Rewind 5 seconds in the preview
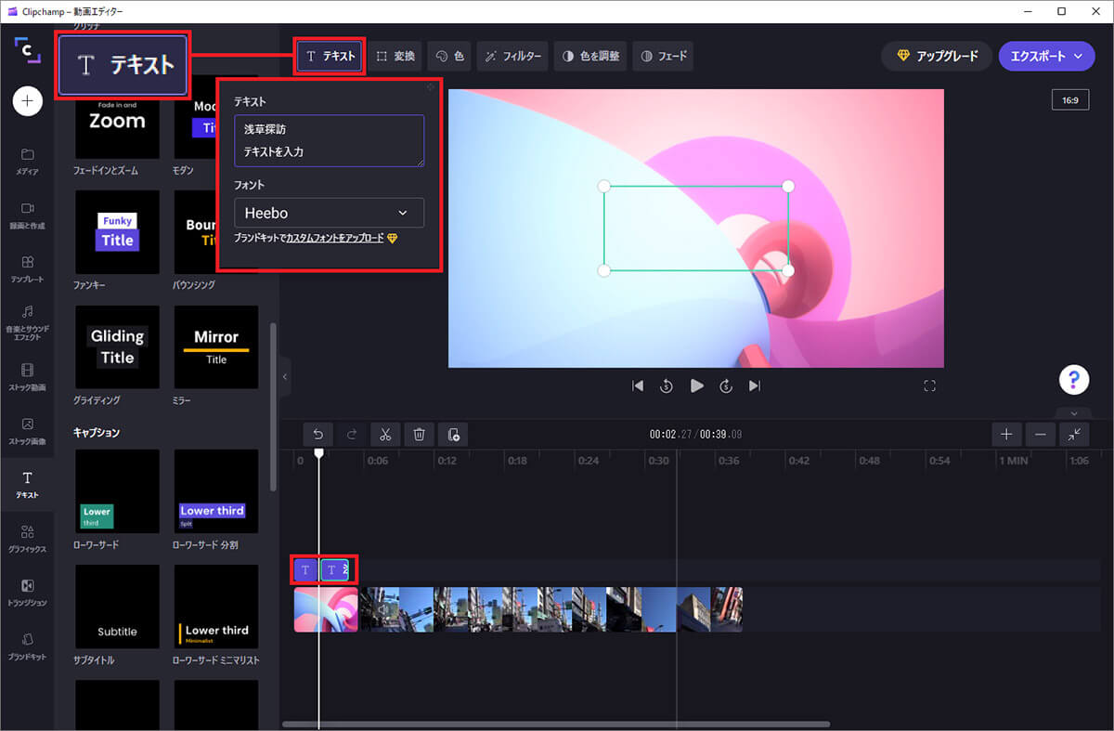Screen dimensions: 1114x731 coord(667,385)
